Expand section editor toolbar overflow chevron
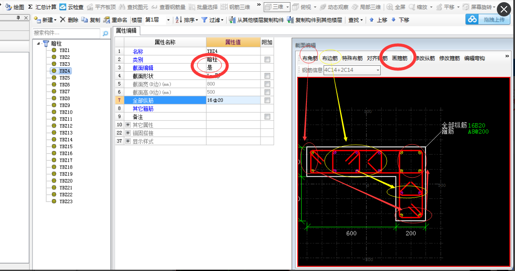This screenshot has height=271, width=515. (507, 56)
